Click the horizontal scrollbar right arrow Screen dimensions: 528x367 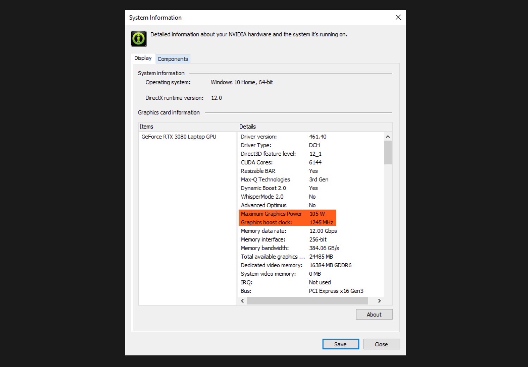[x=379, y=301]
